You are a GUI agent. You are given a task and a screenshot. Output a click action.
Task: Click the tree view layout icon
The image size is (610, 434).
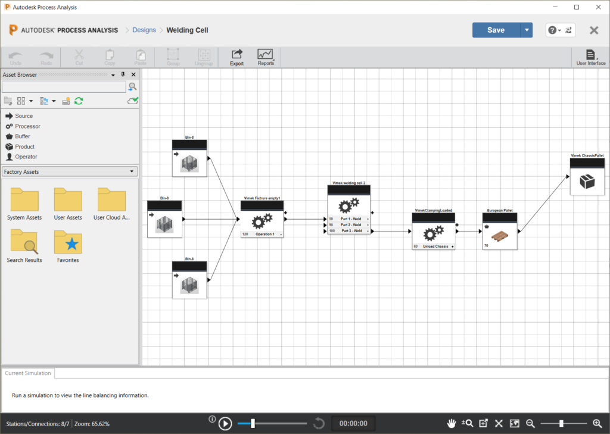point(44,101)
